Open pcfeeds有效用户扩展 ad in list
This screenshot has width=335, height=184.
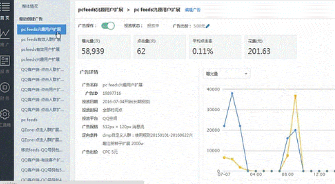click(40, 49)
